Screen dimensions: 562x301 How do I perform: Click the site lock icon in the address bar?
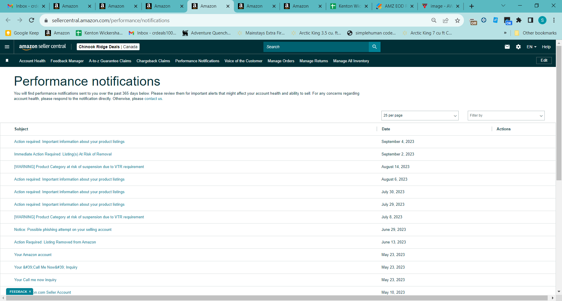46,20
